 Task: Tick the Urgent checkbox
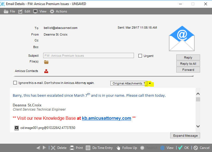click(140, 56)
